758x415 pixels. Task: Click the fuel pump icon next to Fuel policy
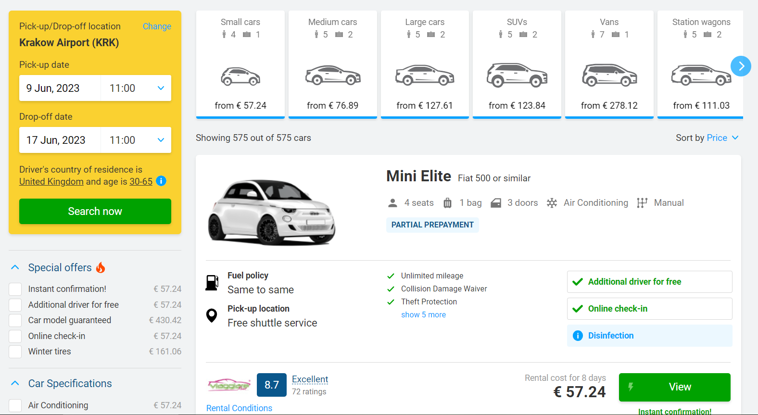pos(212,282)
